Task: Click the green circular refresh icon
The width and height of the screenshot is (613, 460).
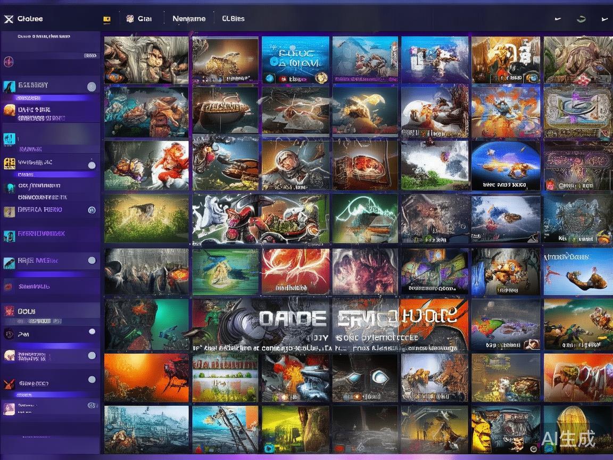Action: 581,19
